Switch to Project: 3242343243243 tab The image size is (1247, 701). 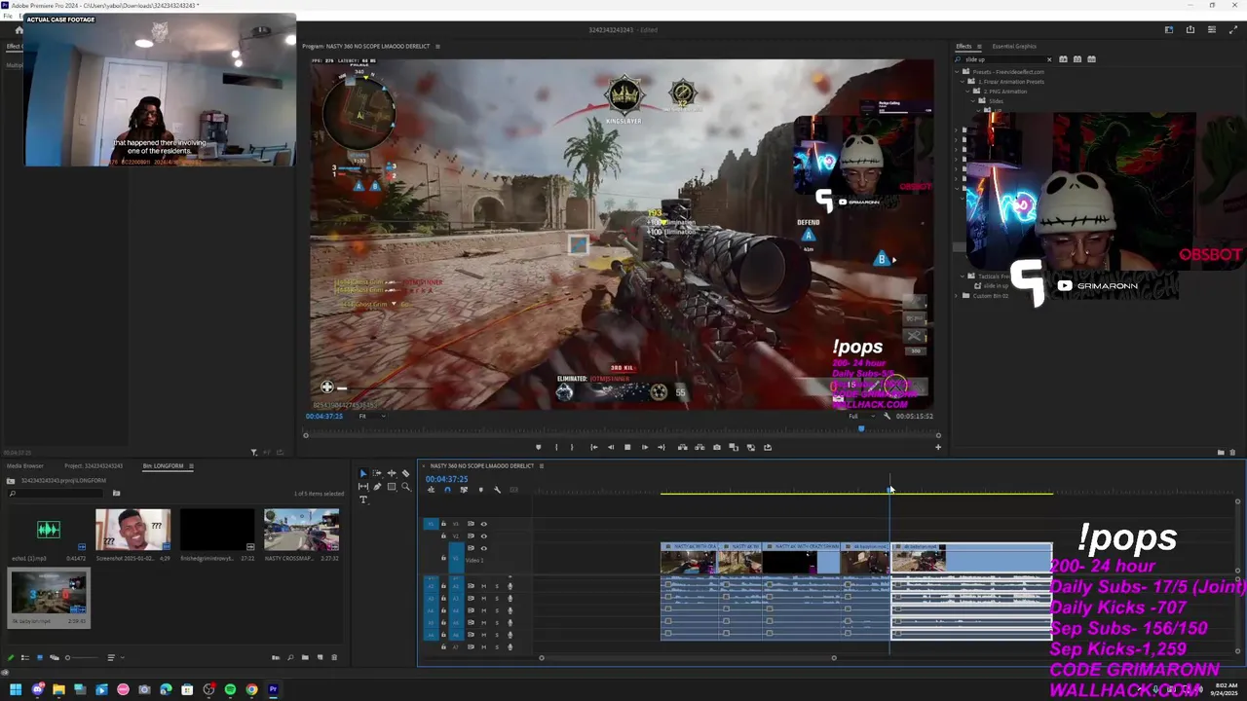94,465
